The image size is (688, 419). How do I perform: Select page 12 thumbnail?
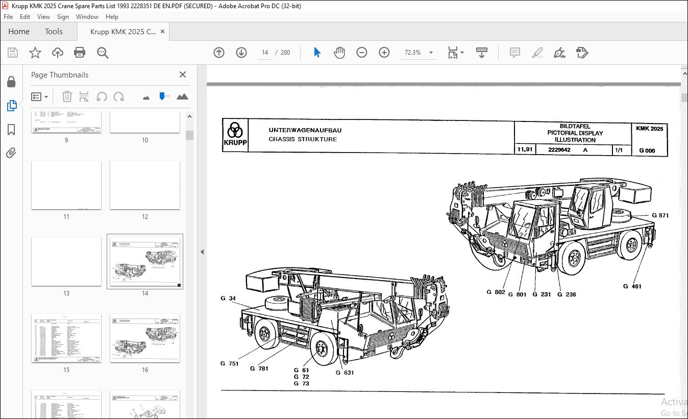pyautogui.click(x=145, y=185)
